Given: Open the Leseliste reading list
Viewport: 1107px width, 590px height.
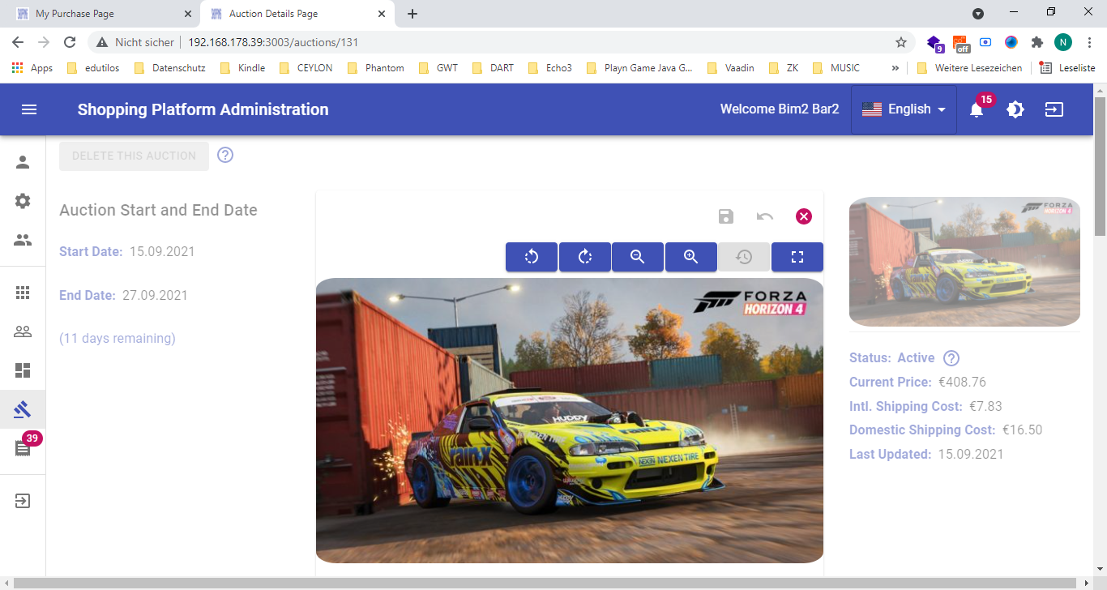Looking at the screenshot, I should click(1068, 68).
